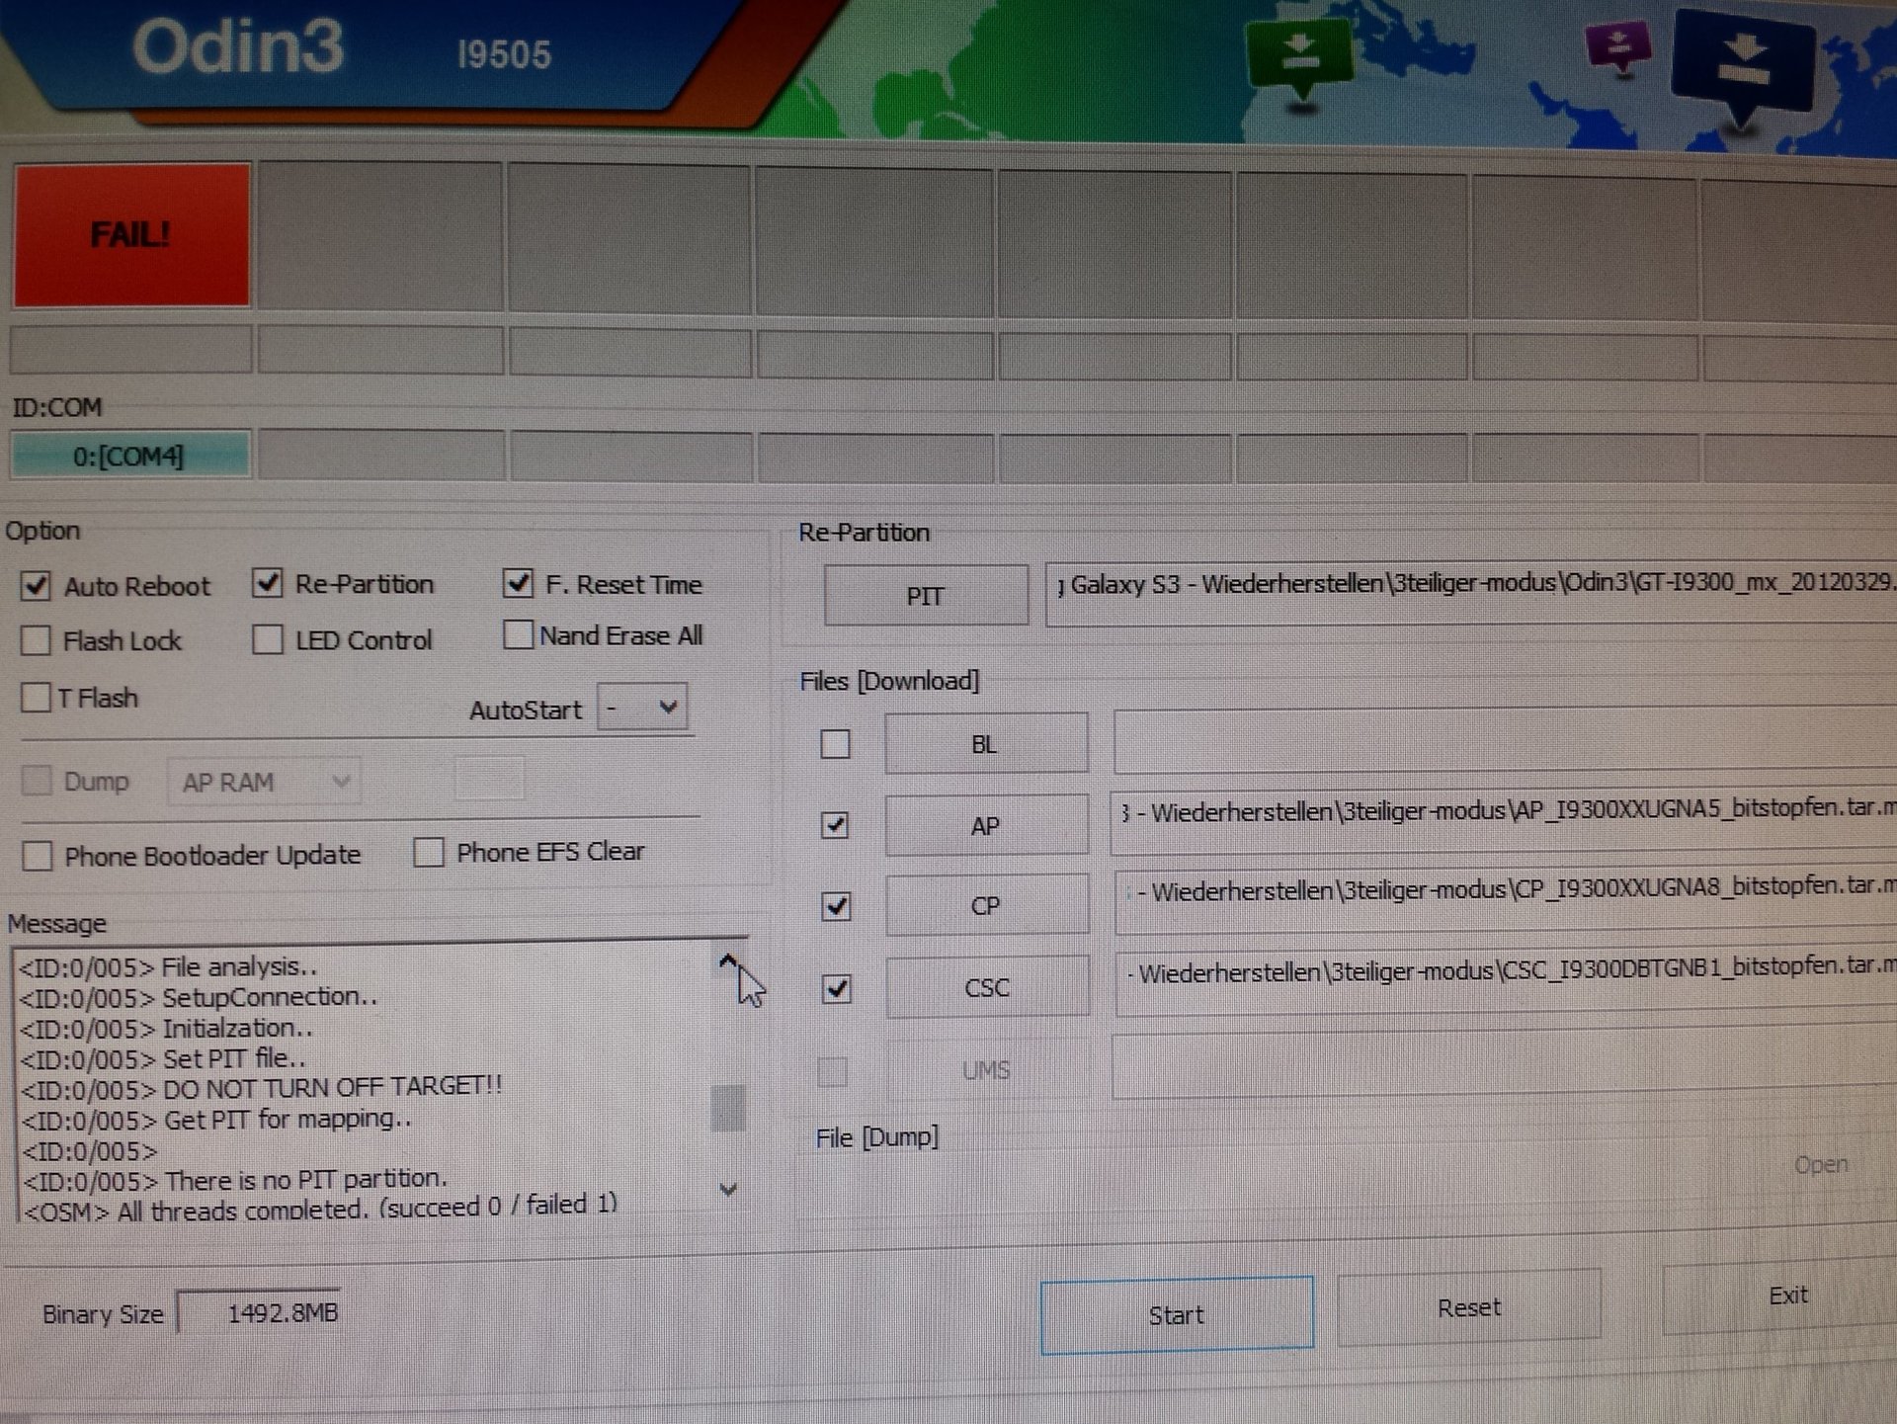
Task: Click the CP file path field
Action: [x=1506, y=900]
